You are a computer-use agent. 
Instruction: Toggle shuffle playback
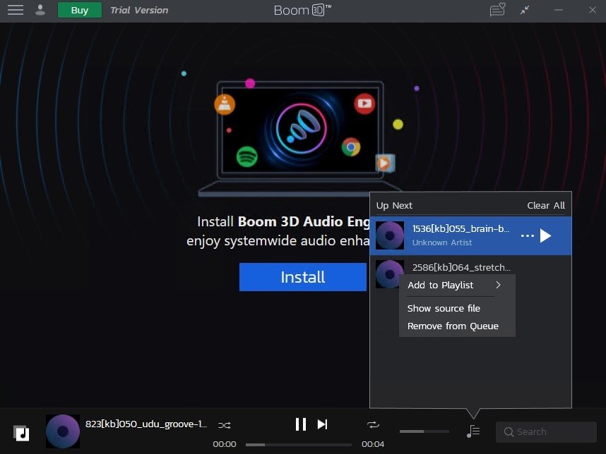point(224,425)
